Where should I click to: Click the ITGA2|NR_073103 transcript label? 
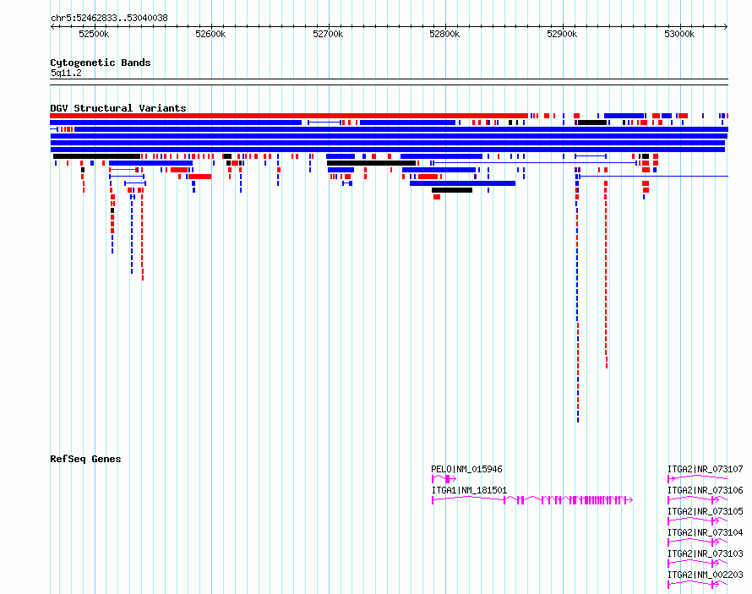tap(705, 553)
